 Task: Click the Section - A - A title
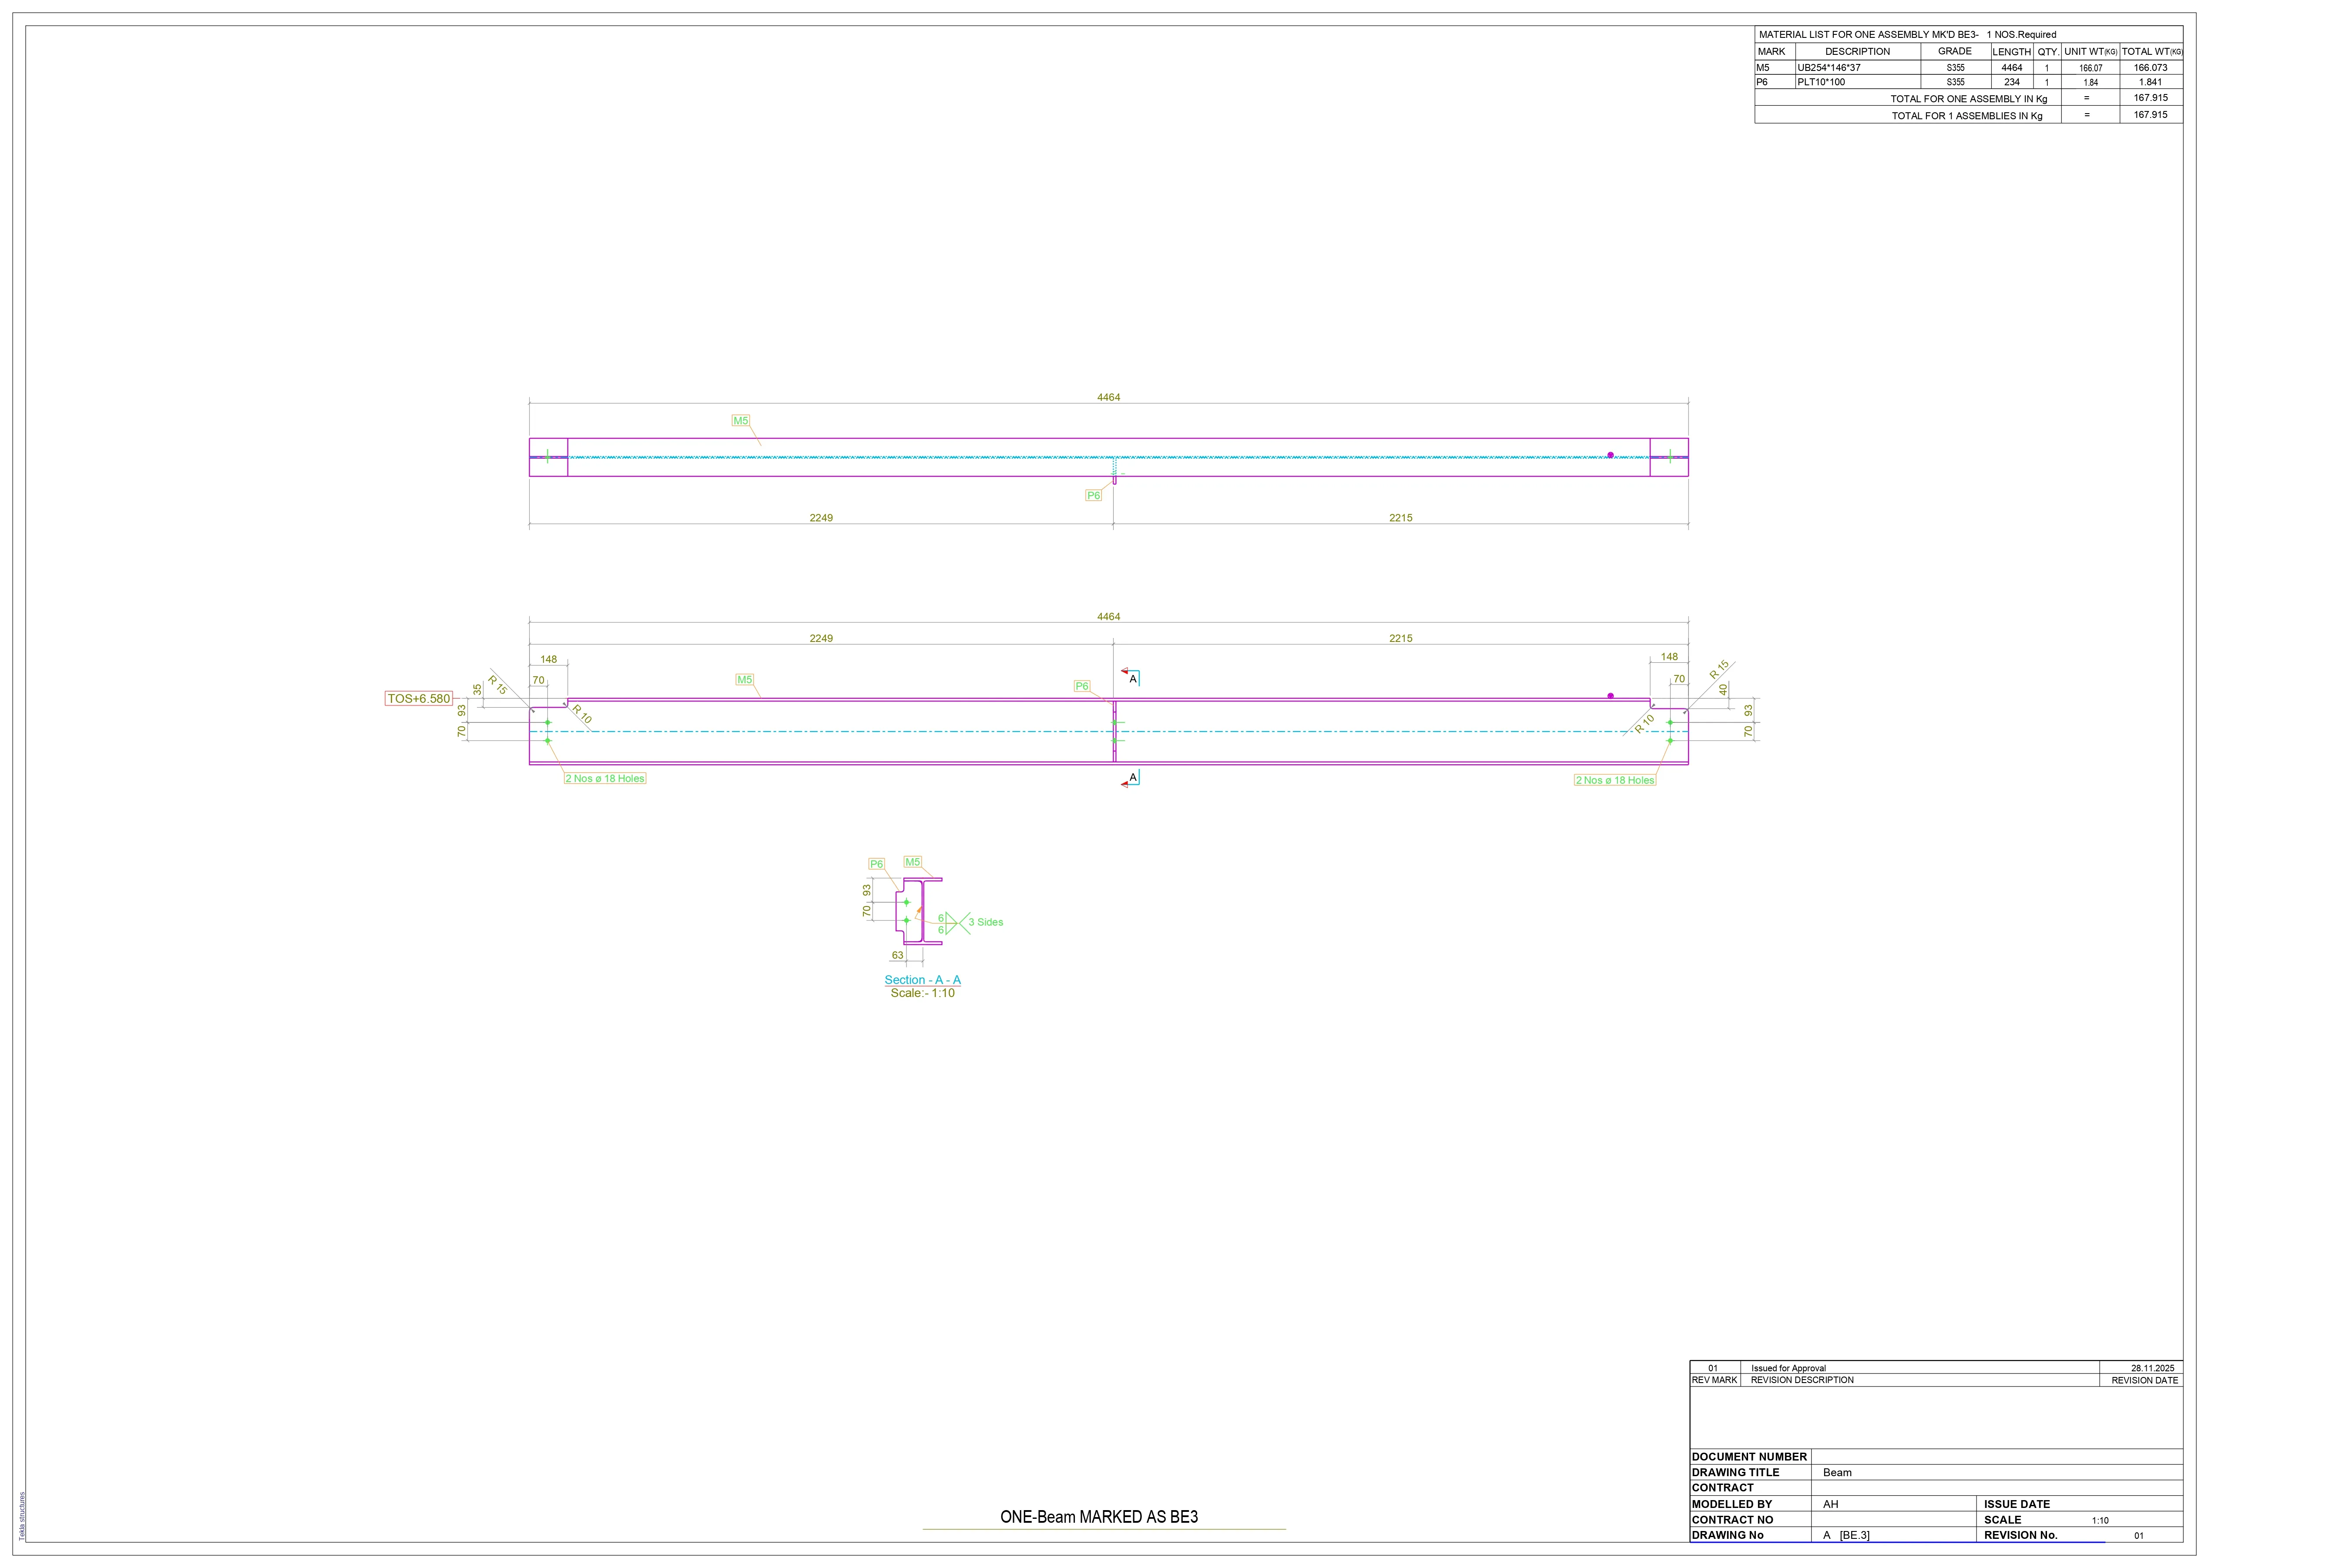(x=922, y=980)
